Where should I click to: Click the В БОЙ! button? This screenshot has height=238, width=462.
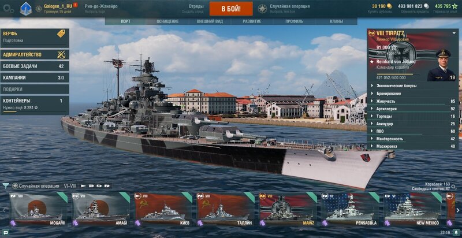[231, 9]
